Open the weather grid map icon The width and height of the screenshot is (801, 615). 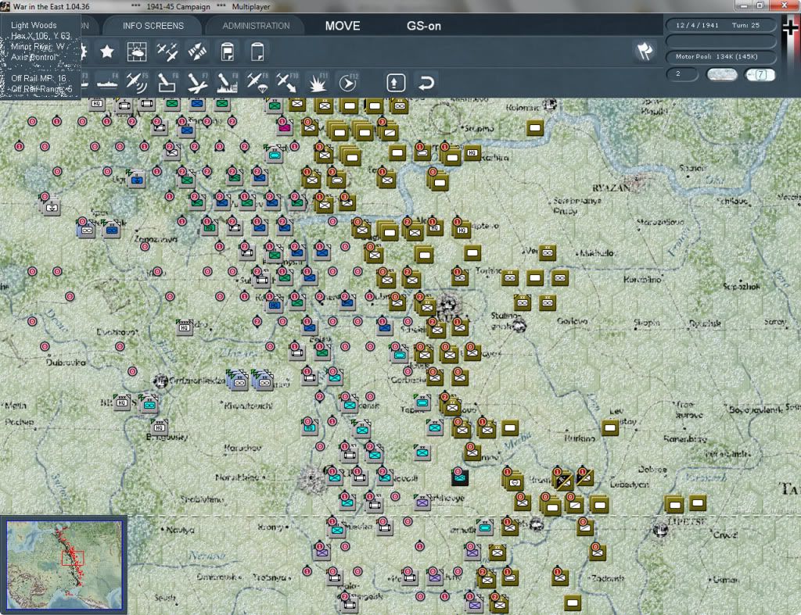point(137,52)
